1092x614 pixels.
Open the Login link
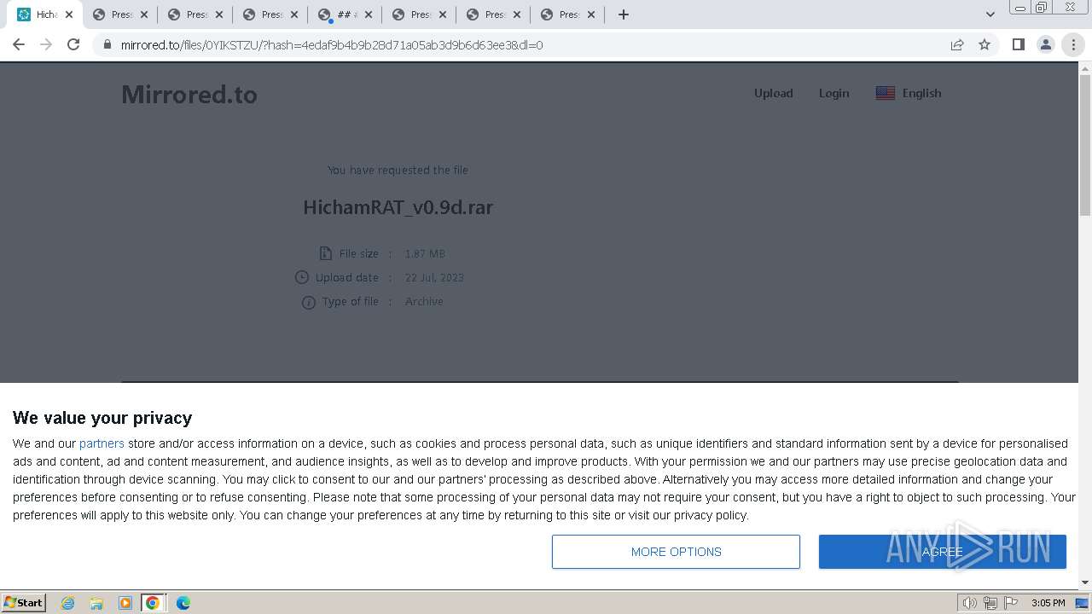click(x=834, y=93)
